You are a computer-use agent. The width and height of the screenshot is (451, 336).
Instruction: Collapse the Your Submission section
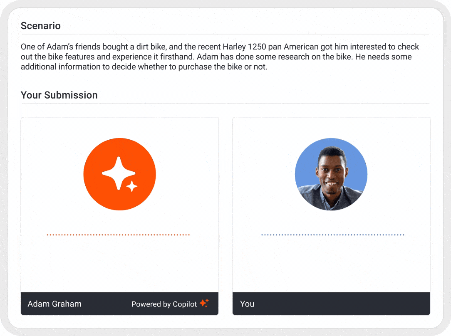pyautogui.click(x=59, y=95)
